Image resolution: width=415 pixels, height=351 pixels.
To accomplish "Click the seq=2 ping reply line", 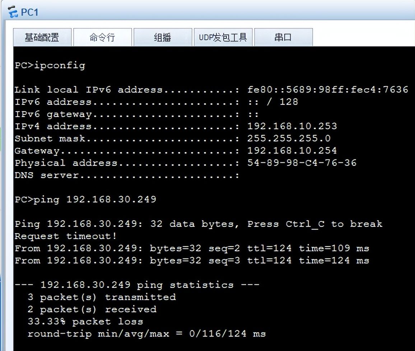I will click(192, 248).
